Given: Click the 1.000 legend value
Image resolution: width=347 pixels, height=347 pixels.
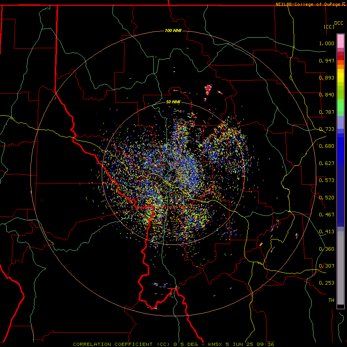Looking at the screenshot, I should 327,43.
